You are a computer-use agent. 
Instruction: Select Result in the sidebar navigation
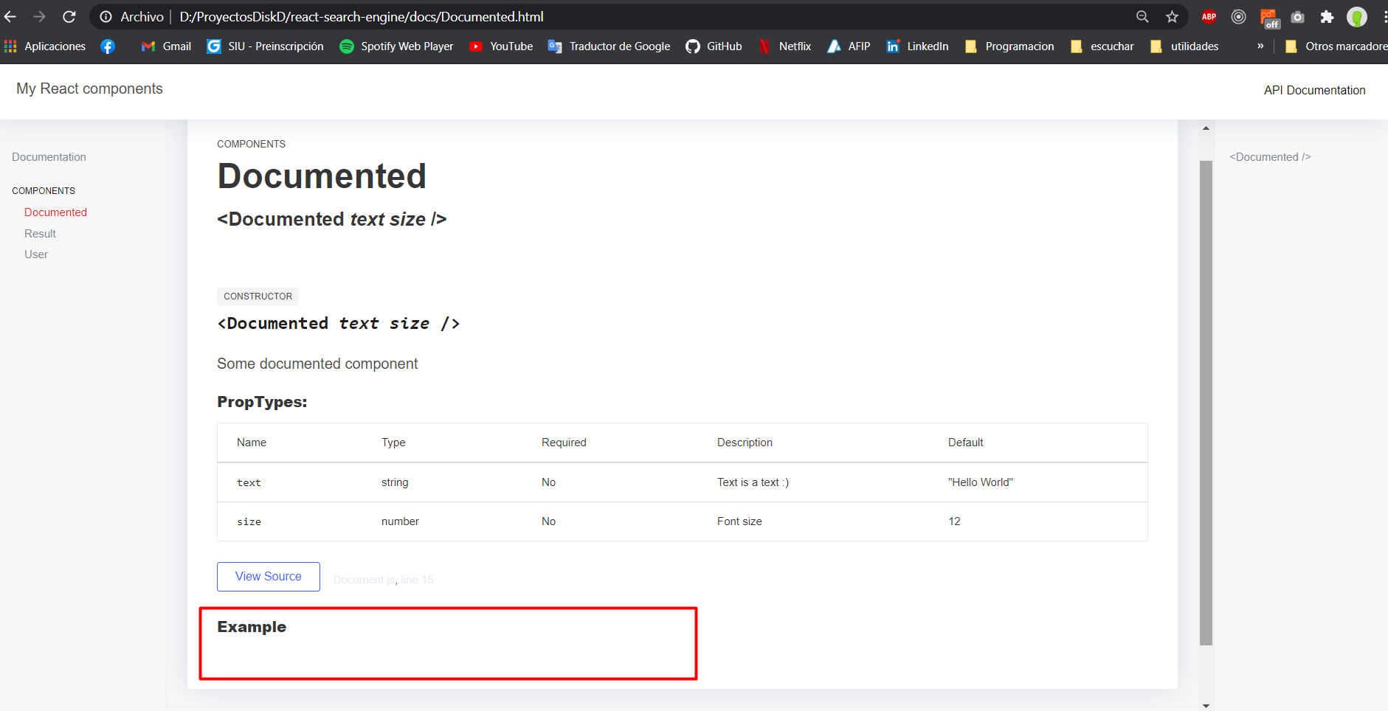click(x=40, y=233)
